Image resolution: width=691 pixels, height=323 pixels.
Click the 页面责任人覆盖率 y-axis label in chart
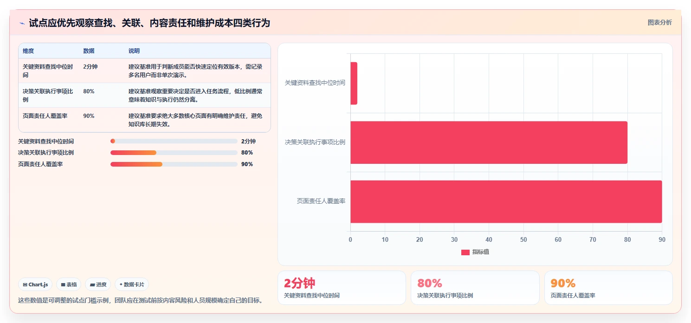[321, 201]
